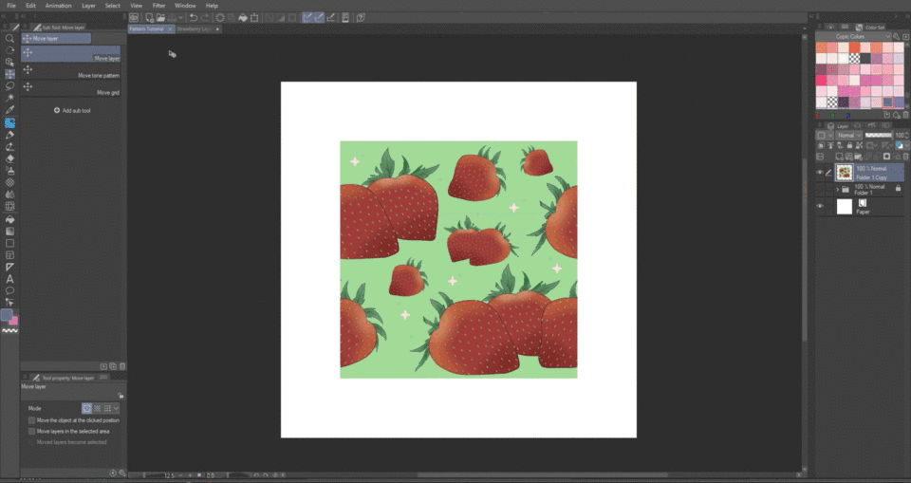
Task: Adjust the layer opacity slider
Action: 879,136
